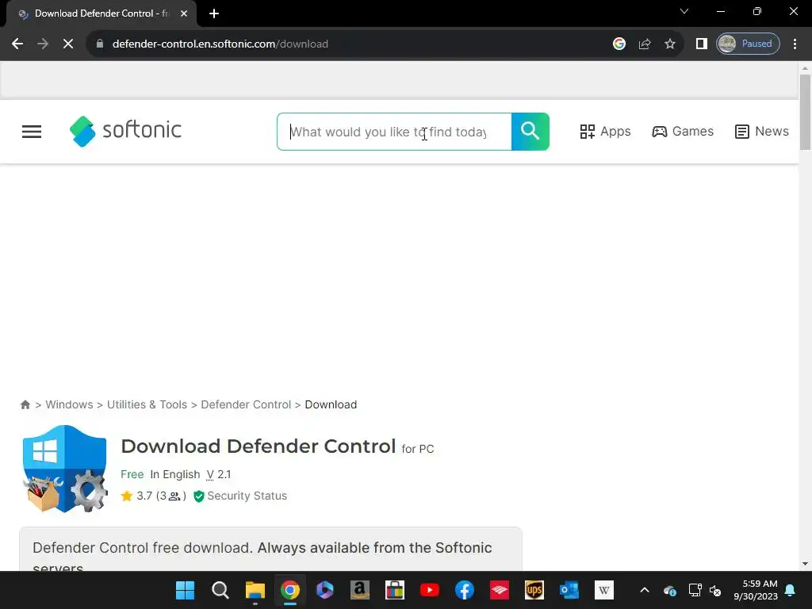Open Facebook from taskbar
Image resolution: width=812 pixels, height=609 pixels.
pos(465,590)
